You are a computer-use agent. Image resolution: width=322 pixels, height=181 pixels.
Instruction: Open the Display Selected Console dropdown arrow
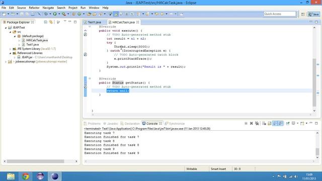[297, 123]
